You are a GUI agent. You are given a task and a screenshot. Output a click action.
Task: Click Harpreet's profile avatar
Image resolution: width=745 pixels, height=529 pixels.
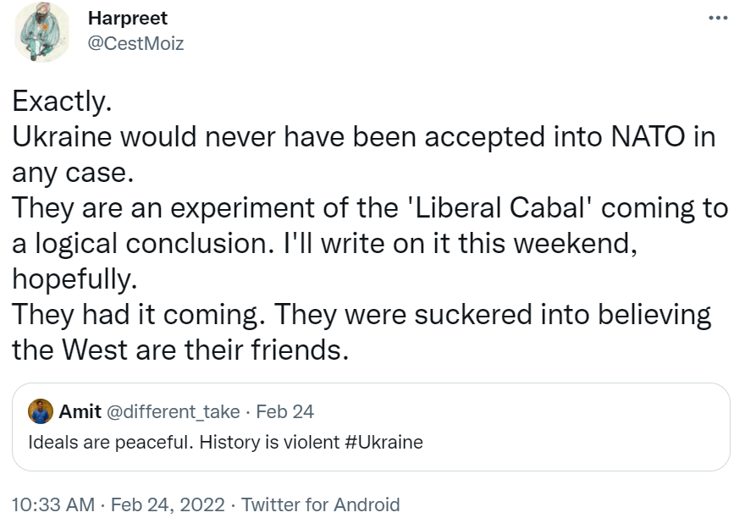pyautogui.click(x=41, y=32)
